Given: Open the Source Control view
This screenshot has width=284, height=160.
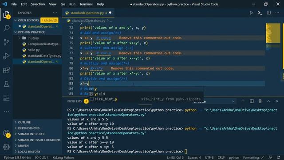Looking at the screenshot, I should click(x=6, y=42).
